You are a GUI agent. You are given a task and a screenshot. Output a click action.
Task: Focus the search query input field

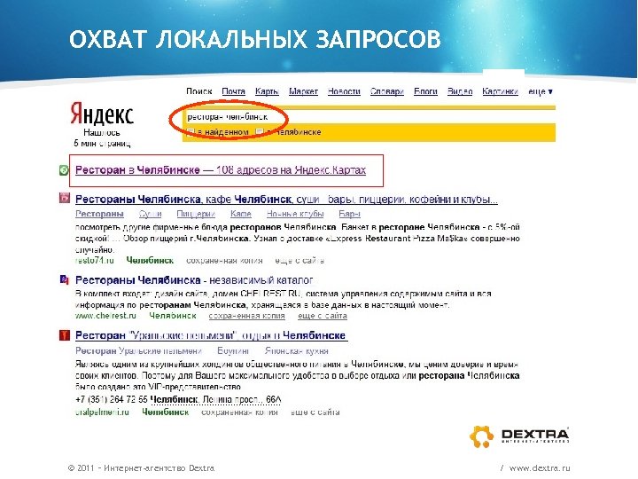[369, 117]
